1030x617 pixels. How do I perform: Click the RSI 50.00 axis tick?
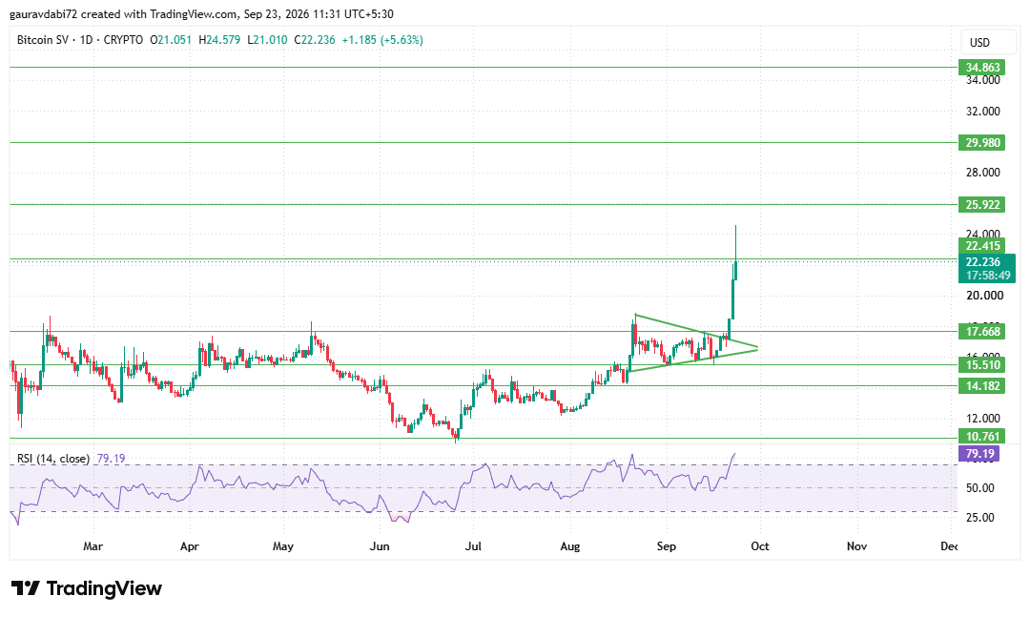pyautogui.click(x=979, y=487)
